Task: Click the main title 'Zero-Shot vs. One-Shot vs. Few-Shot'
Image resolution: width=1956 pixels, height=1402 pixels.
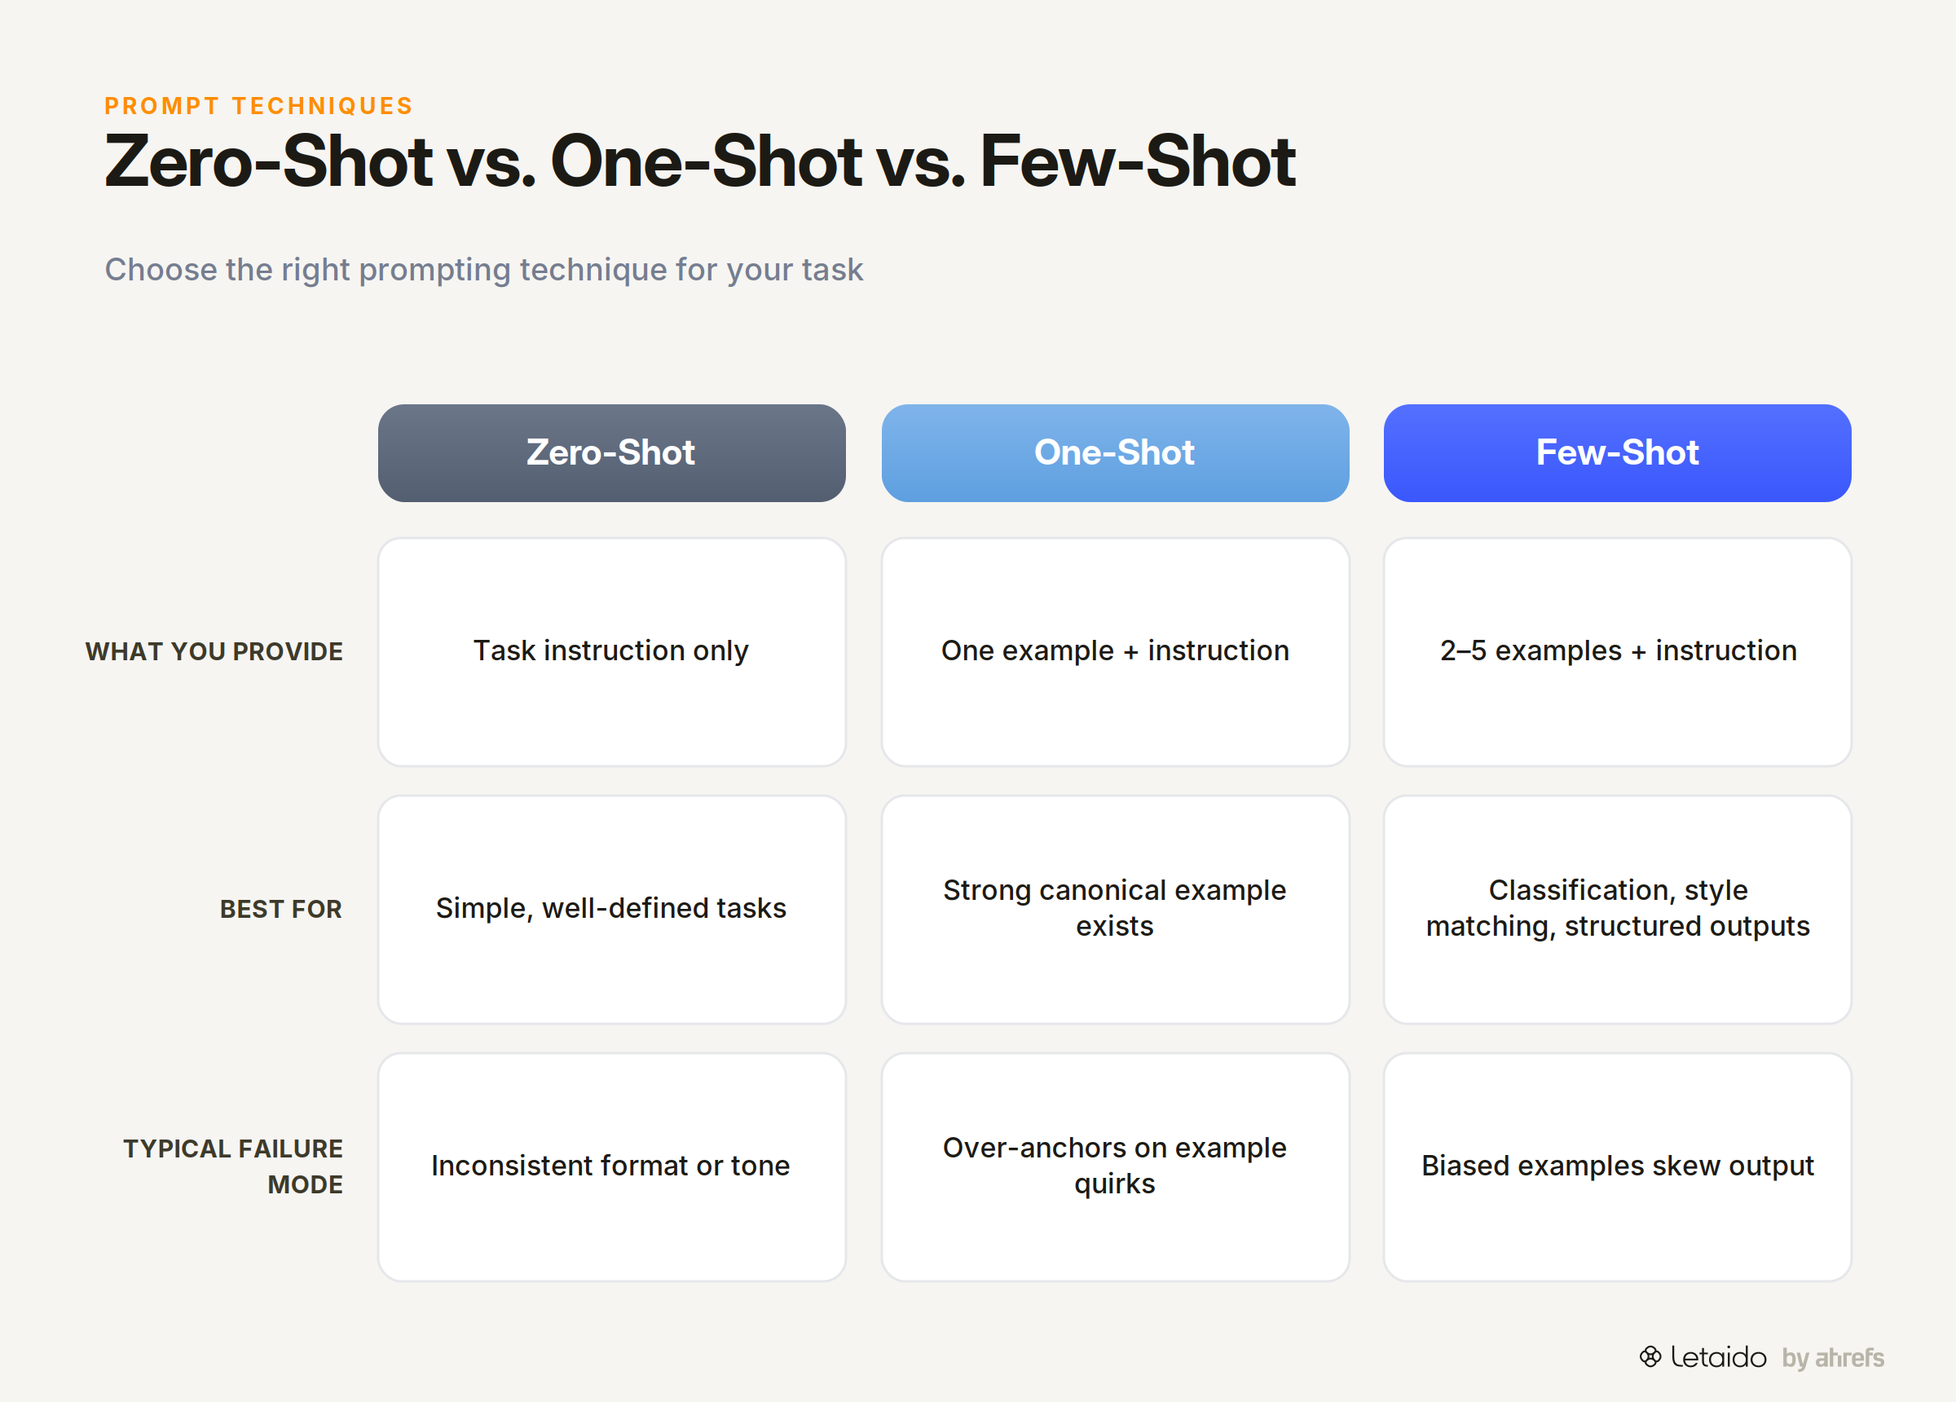Action: (x=699, y=161)
